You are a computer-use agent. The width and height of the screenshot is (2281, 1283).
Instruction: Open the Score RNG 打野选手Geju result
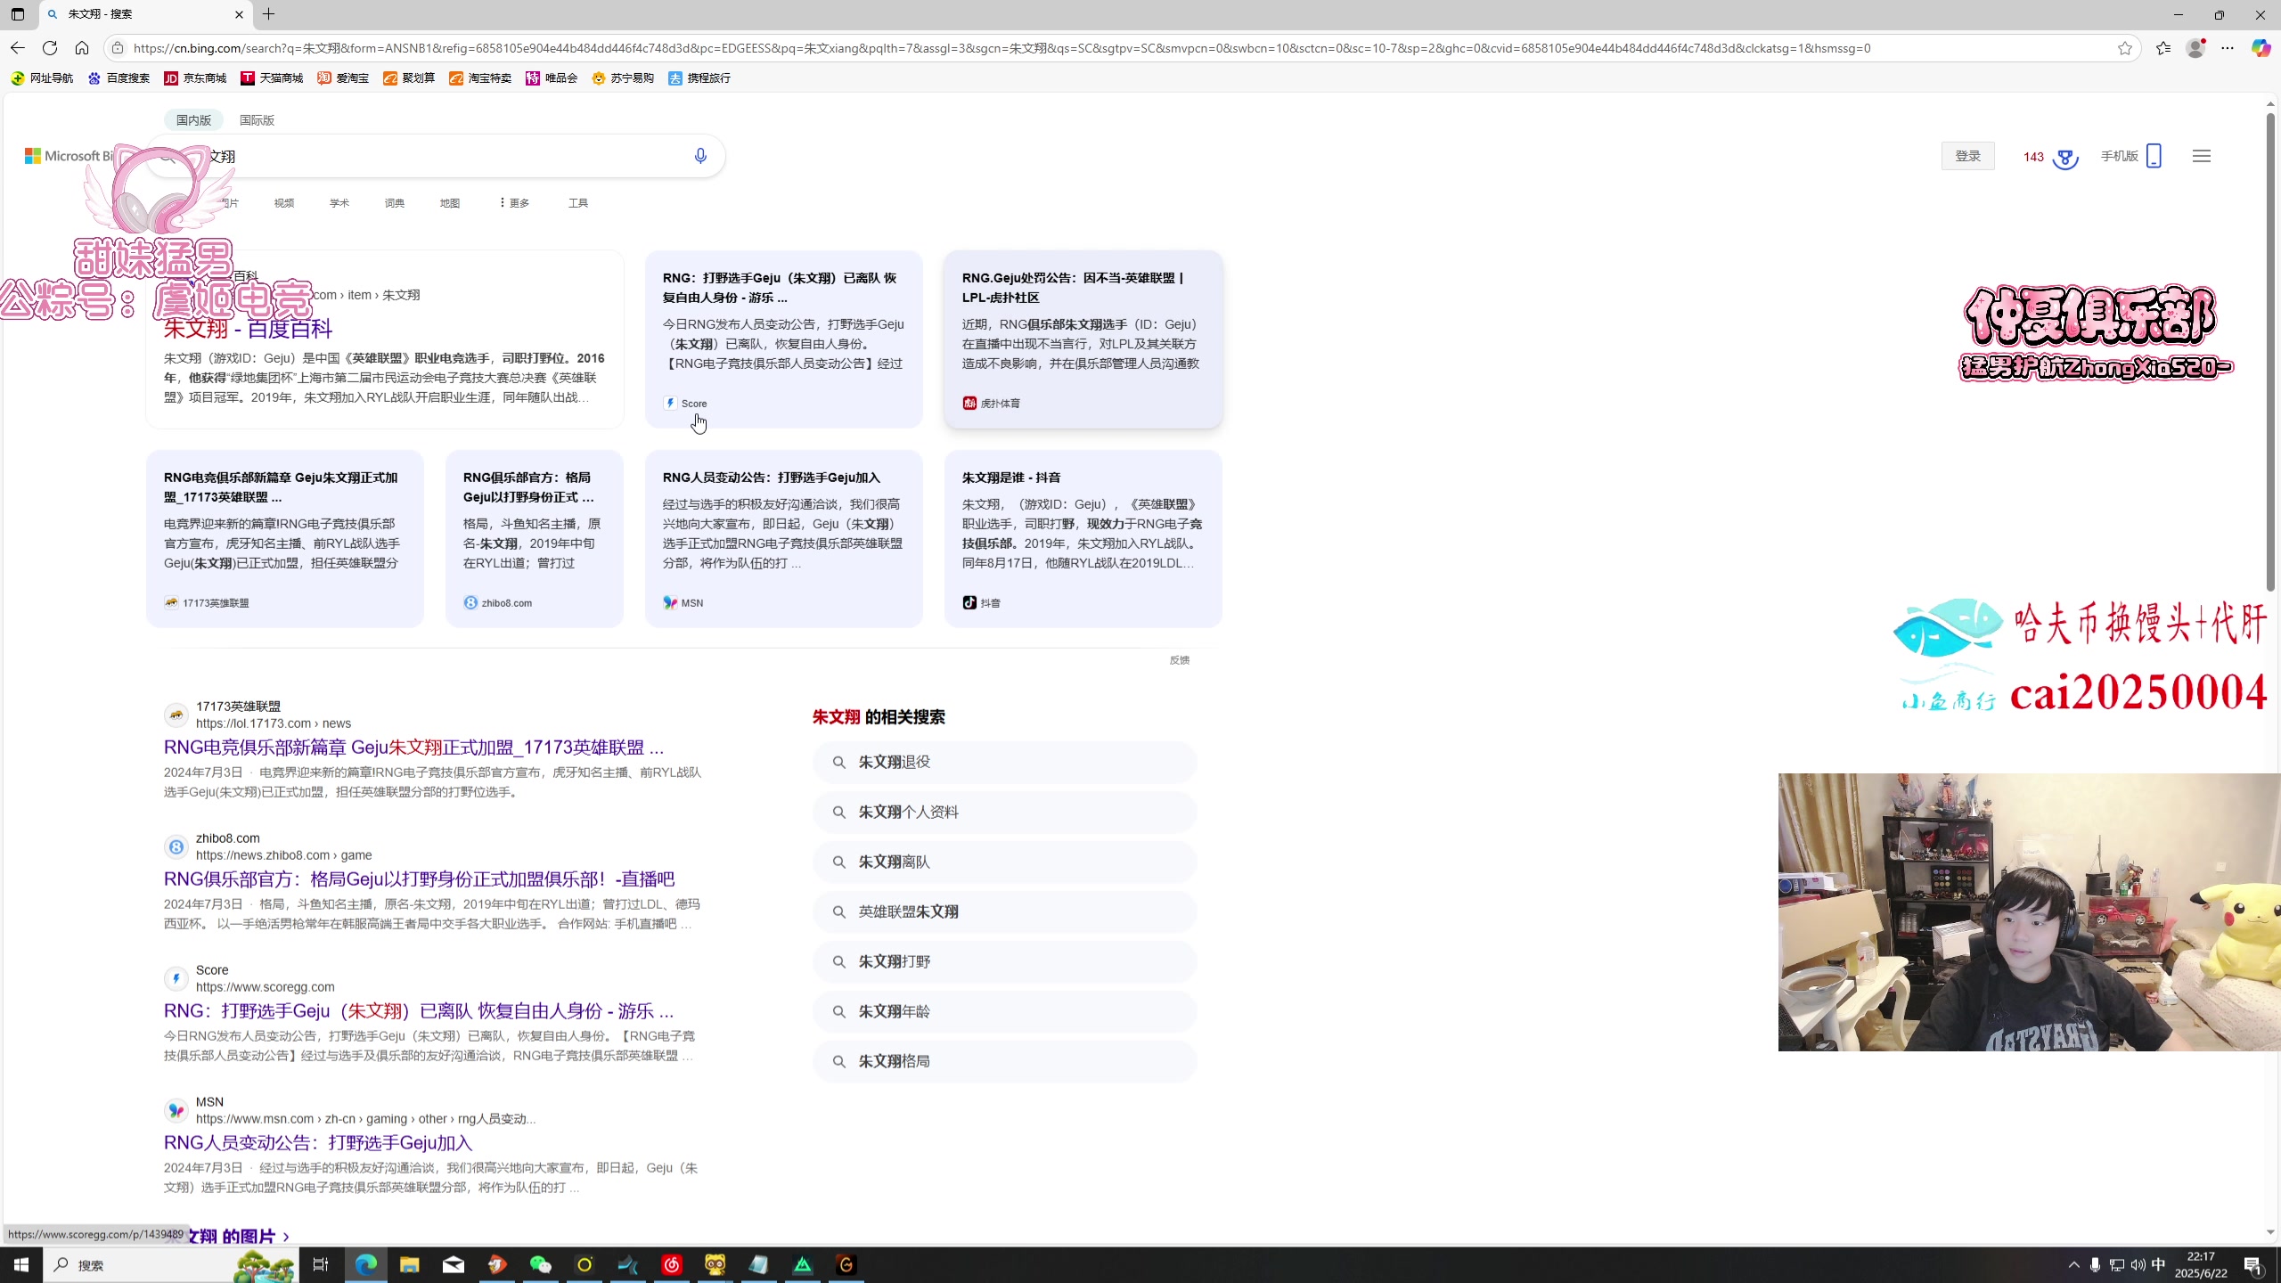419,1011
